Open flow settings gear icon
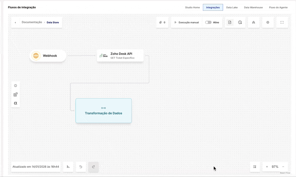Viewport: 296px width, 177px height. tap(268, 23)
